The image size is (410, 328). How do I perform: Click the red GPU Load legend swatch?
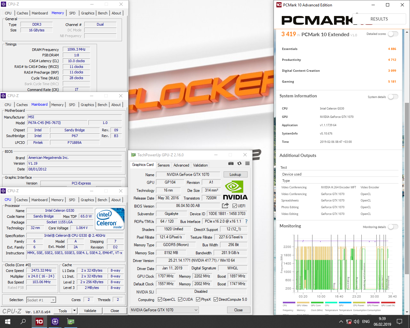click(389, 302)
